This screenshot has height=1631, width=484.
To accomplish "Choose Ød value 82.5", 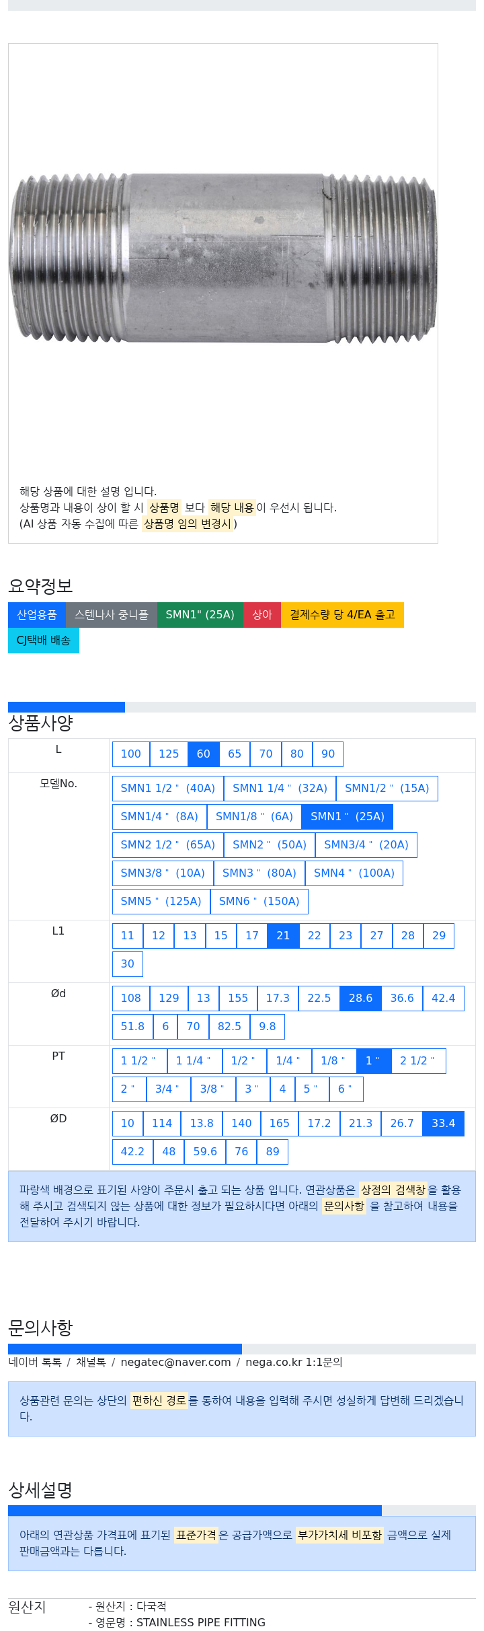I will pos(229,1027).
